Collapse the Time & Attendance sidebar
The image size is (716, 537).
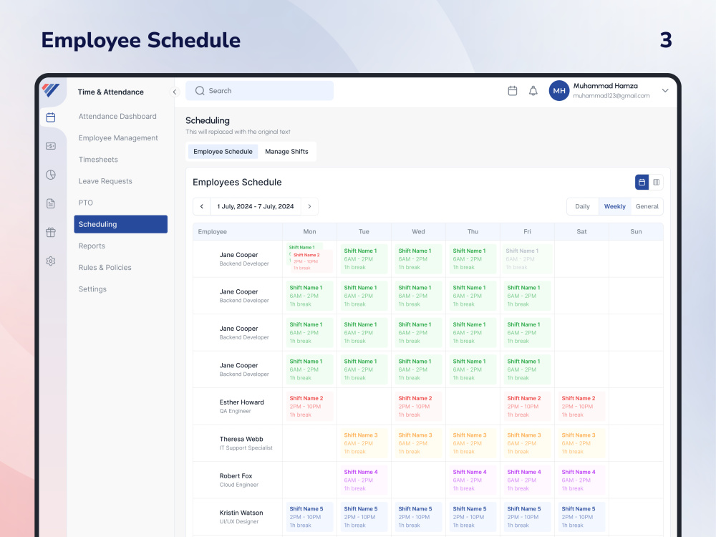175,92
